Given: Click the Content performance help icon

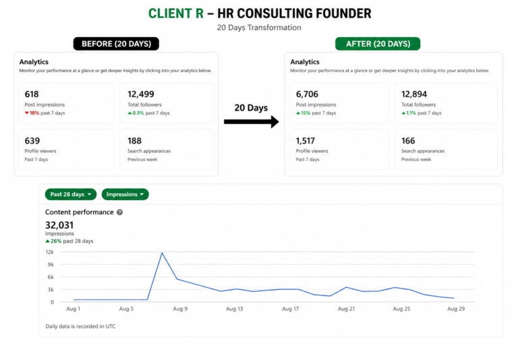Looking at the screenshot, I should (120, 212).
